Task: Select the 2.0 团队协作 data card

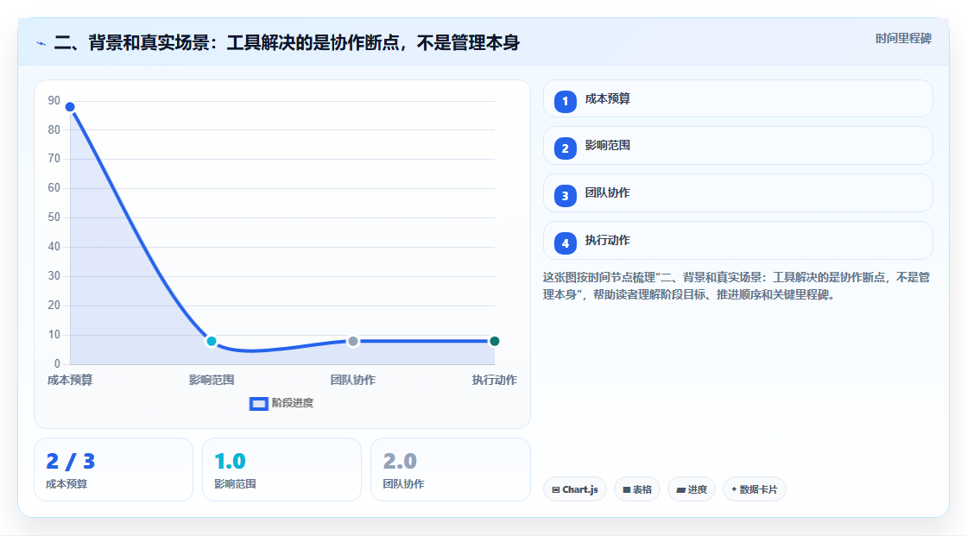Action: [x=450, y=470]
